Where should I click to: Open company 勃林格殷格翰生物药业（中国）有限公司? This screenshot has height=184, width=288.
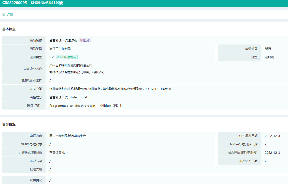(x=77, y=72)
